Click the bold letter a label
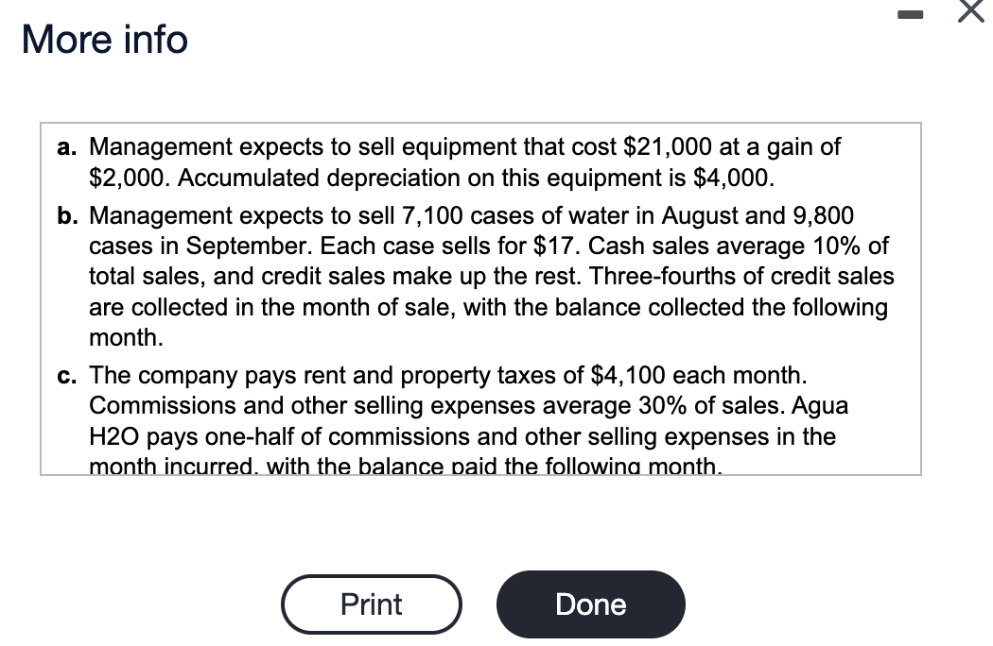Screen dimensions: 993x646 point(65,147)
